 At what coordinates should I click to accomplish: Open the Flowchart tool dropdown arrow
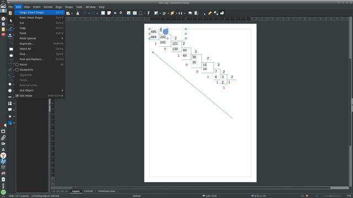coord(14,103)
